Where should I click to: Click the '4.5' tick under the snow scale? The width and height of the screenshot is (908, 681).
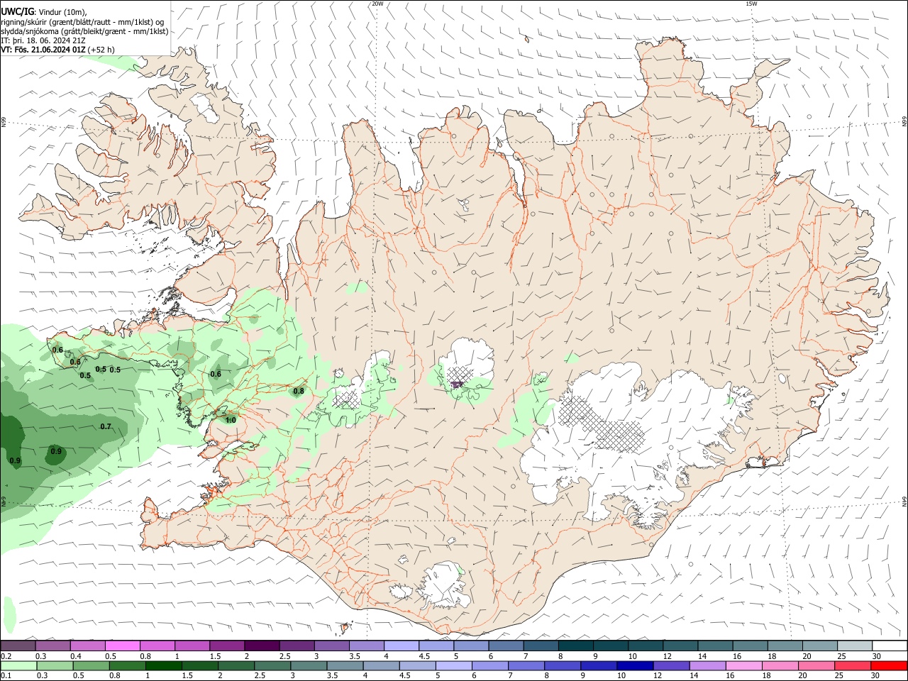click(423, 656)
